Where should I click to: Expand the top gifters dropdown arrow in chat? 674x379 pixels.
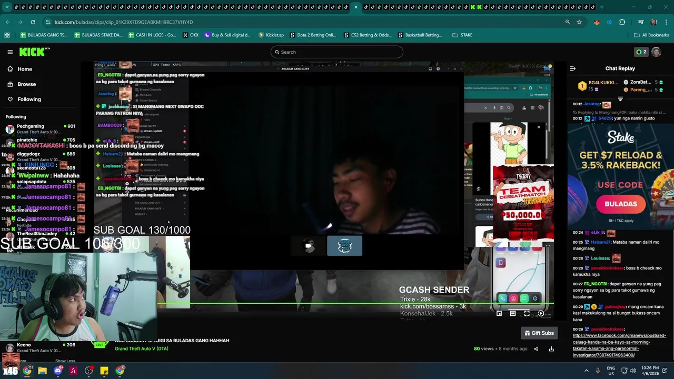click(x=620, y=99)
